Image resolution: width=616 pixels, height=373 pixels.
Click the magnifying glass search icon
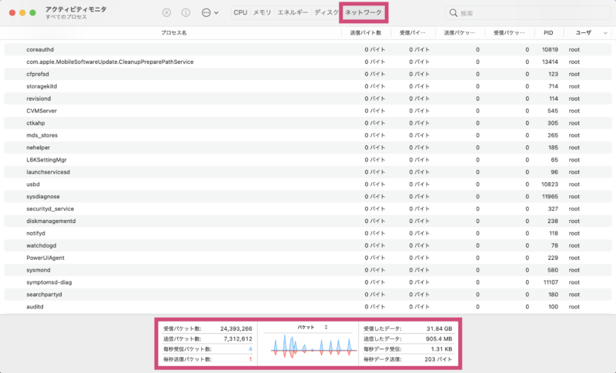[x=453, y=13]
